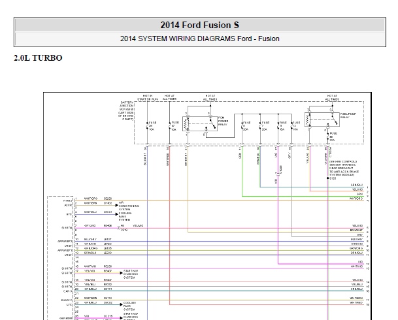This screenshot has width=398, height=320.
Task: Click the S128 splice dot on the pink wire
Action: [328, 178]
